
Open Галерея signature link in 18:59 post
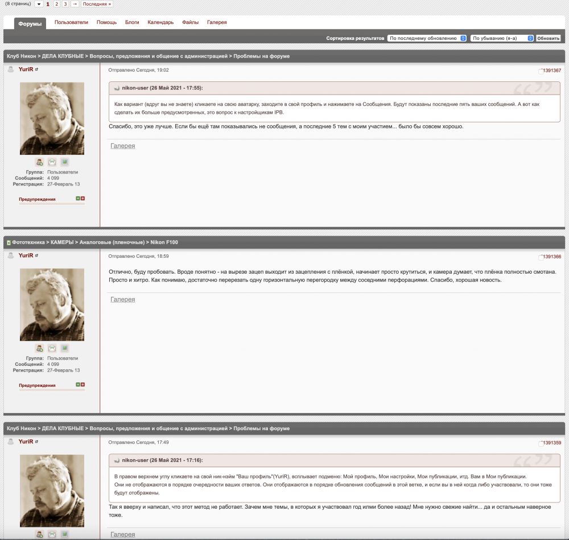tap(123, 299)
